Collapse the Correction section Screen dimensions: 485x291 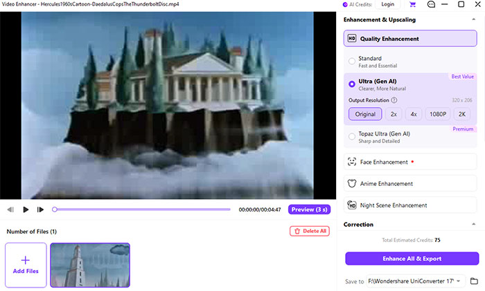pyautogui.click(x=473, y=225)
